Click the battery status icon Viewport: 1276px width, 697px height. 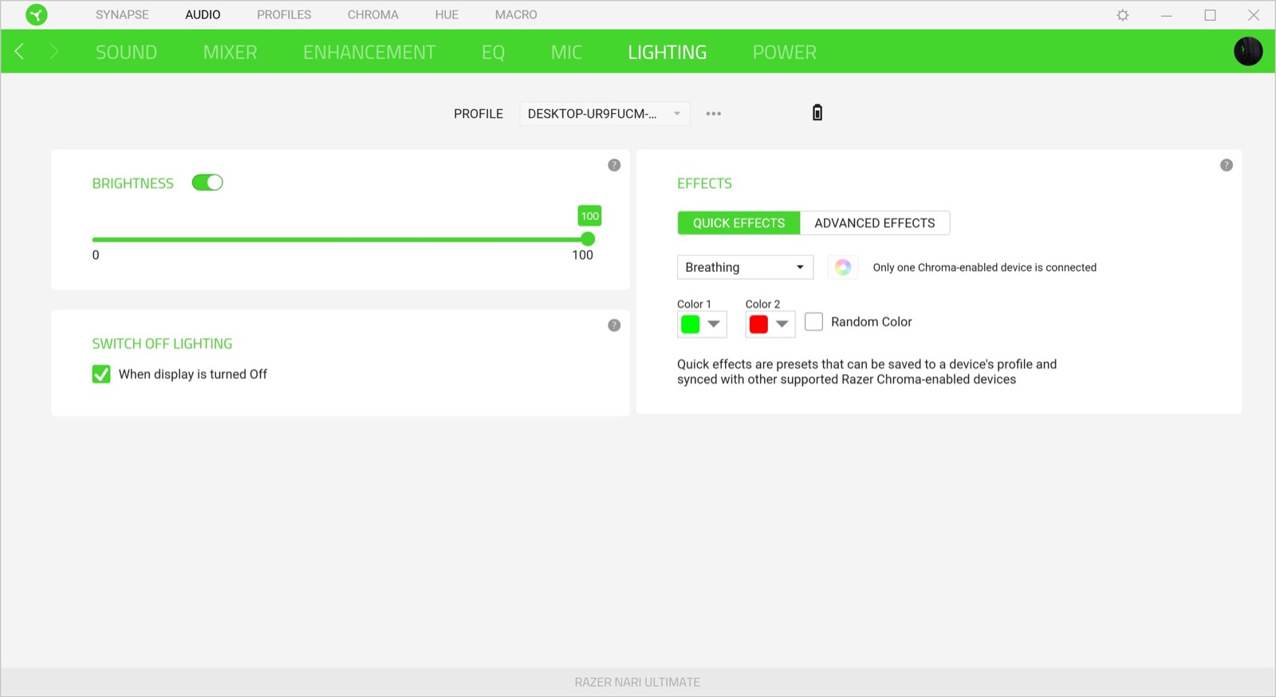pos(817,112)
